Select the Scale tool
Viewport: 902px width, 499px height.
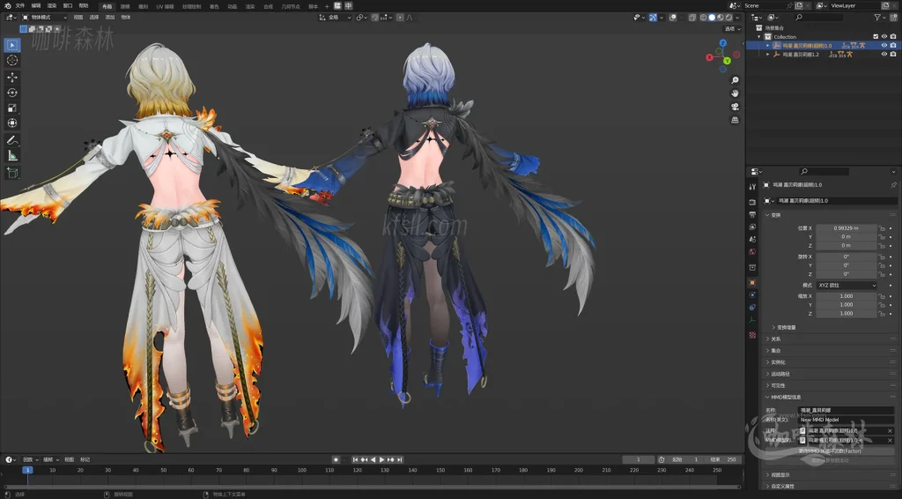pyautogui.click(x=12, y=108)
